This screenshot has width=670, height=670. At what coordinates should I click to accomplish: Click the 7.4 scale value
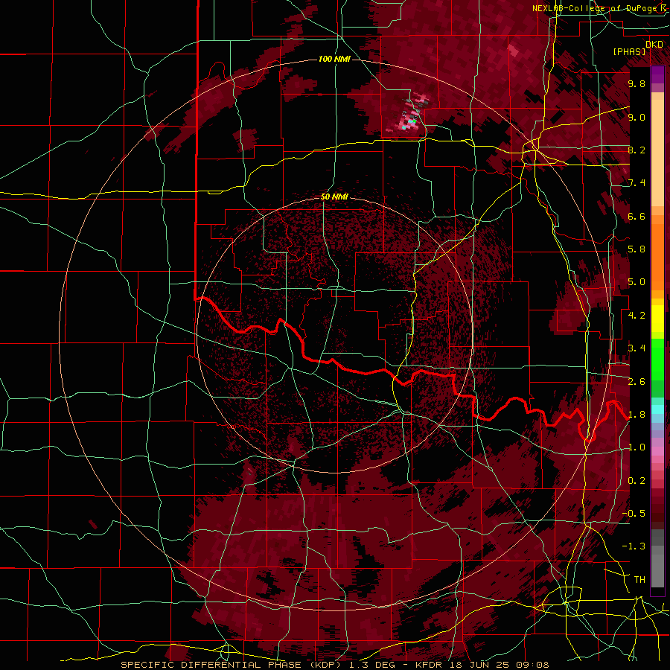[x=636, y=183]
